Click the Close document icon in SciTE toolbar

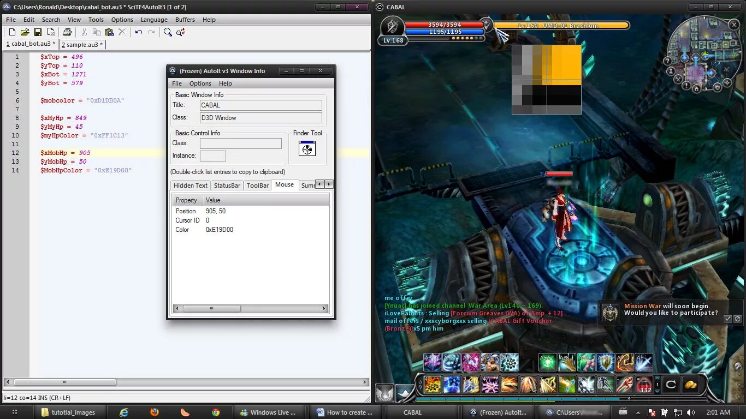[x=50, y=32]
